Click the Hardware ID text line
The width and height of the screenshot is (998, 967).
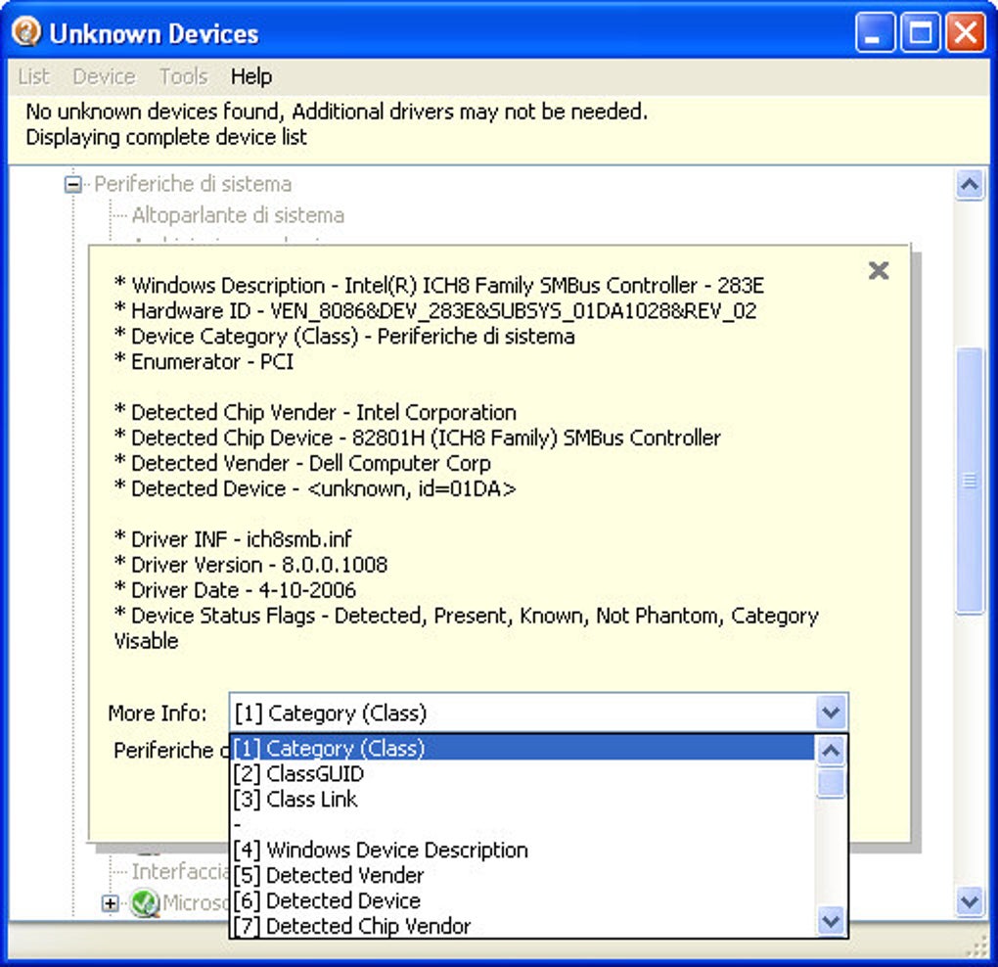[x=435, y=310]
